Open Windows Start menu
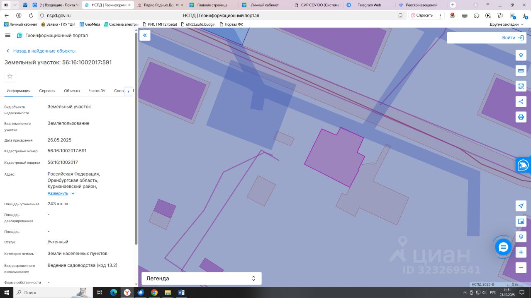531x298 pixels. (x=7, y=293)
